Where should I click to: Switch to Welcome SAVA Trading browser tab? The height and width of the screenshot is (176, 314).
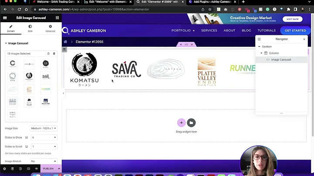[x=56, y=2]
